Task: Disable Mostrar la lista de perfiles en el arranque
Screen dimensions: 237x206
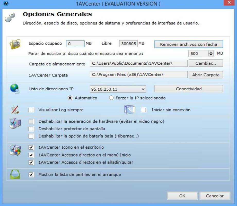Action: 31,175
